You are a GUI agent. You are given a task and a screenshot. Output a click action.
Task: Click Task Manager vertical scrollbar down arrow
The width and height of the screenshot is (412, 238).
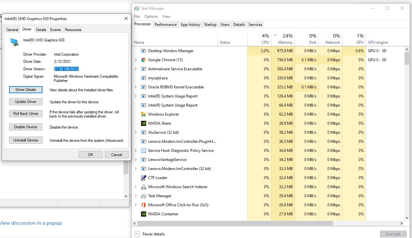pos(407,218)
